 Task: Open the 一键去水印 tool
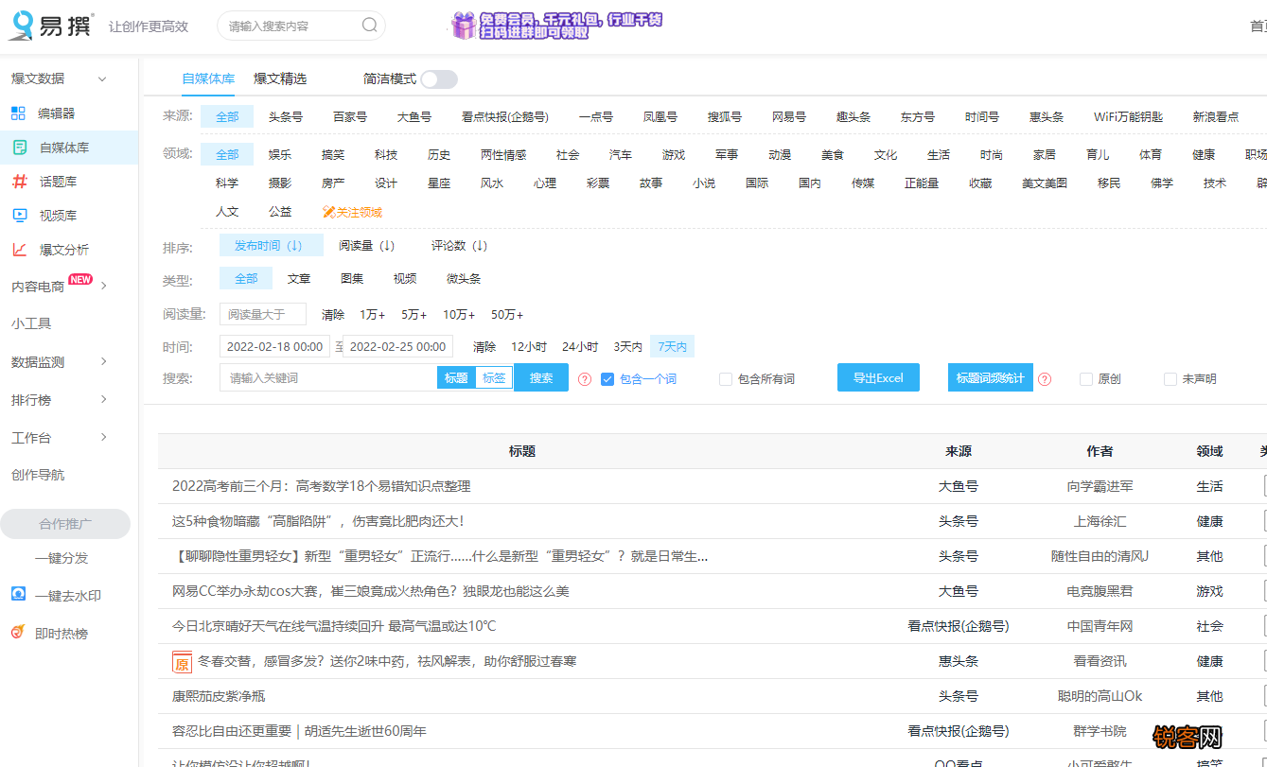(57, 596)
